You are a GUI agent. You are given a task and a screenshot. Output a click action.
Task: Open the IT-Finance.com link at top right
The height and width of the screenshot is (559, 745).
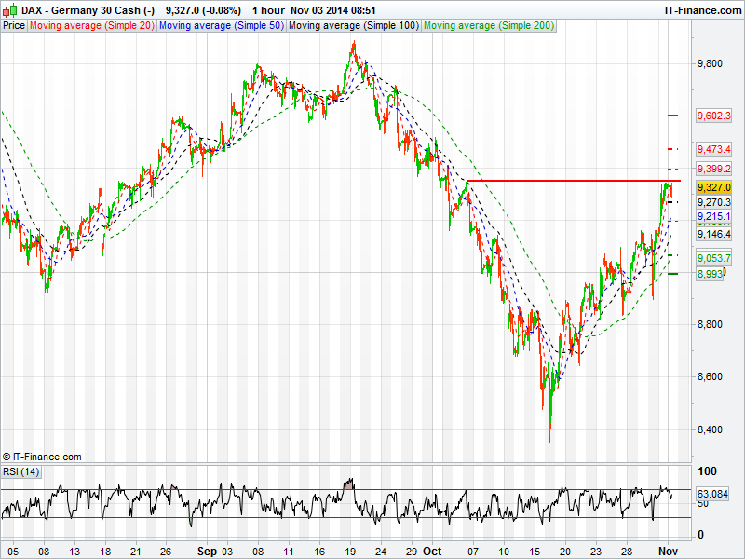(x=703, y=10)
